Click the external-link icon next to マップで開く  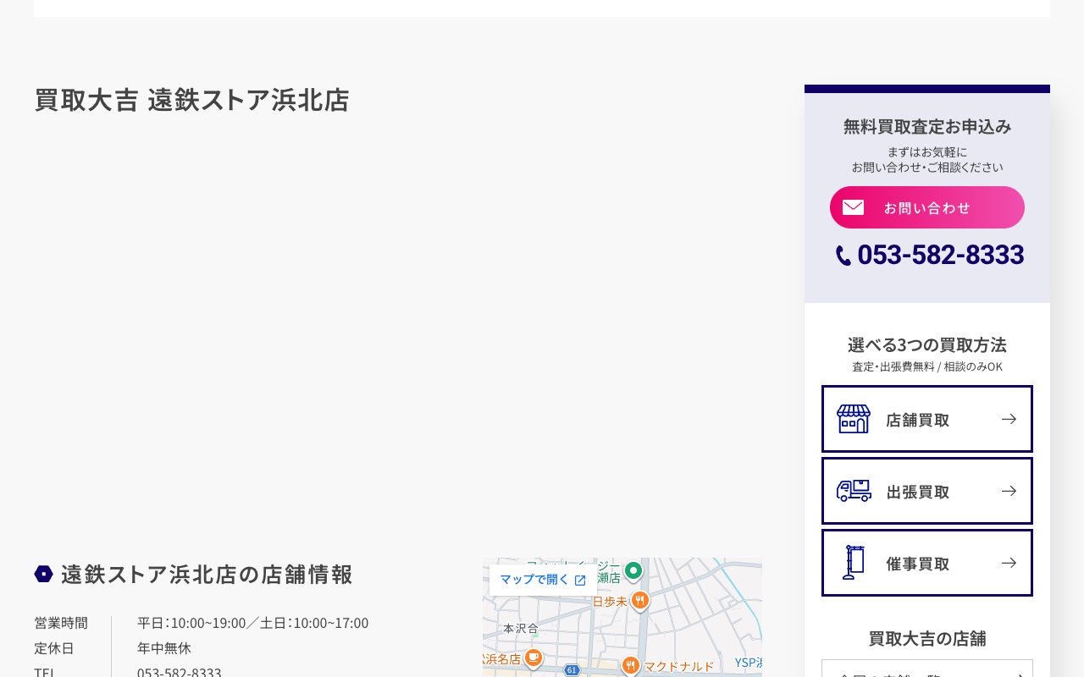click(580, 581)
